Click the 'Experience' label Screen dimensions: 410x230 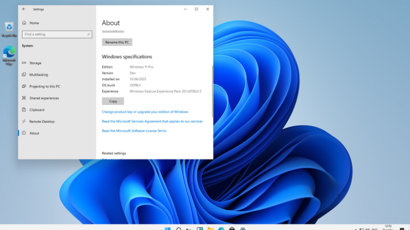pyautogui.click(x=110, y=91)
